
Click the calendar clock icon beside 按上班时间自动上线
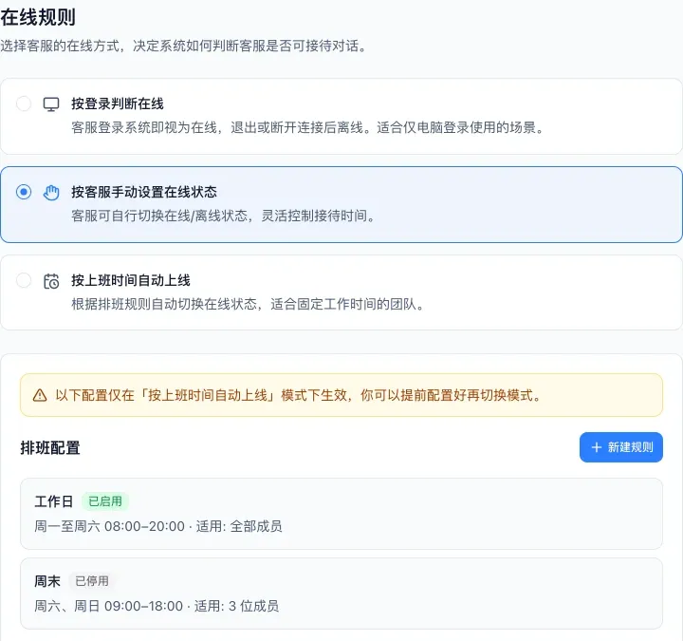pyautogui.click(x=51, y=281)
